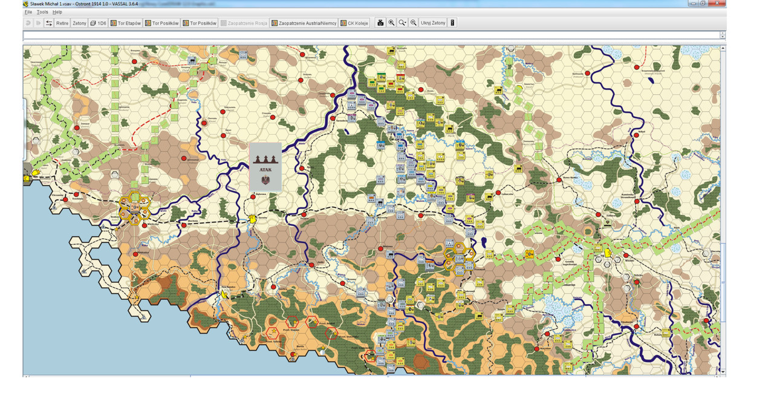This screenshot has height=419, width=774.
Task: Toggle Ukryj Żetony to hide counters
Action: click(433, 23)
